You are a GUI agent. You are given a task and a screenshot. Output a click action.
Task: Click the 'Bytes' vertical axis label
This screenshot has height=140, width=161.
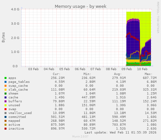pos(3,37)
